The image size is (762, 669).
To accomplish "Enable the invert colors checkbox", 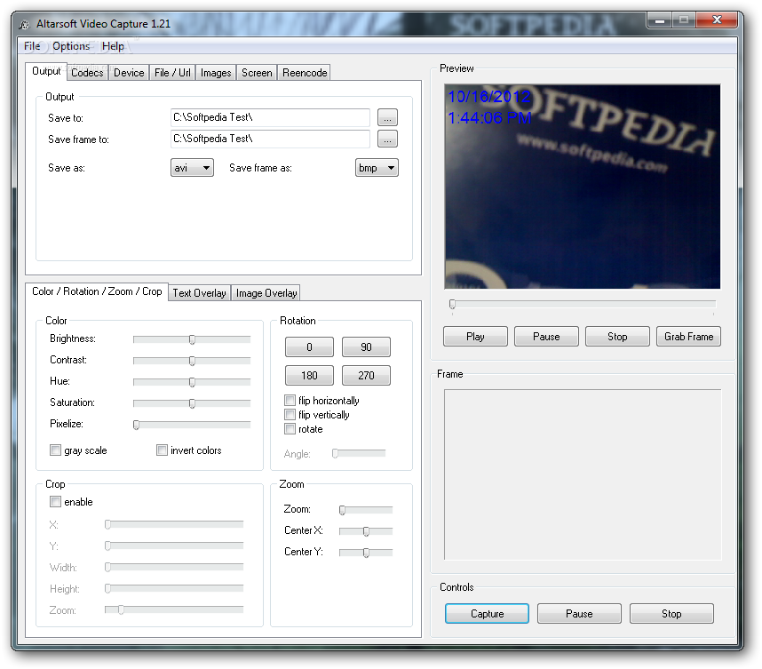I will click(162, 450).
